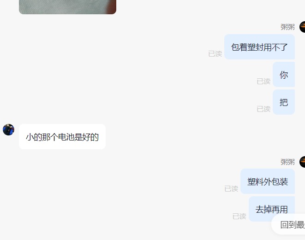Click the message bubble 塑料外包装

[x=268, y=181]
